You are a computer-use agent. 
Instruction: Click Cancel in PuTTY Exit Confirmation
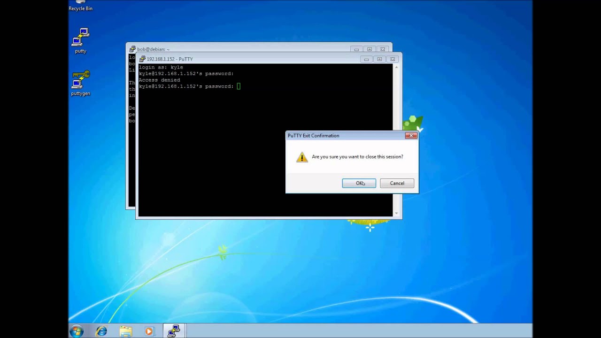coord(397,183)
